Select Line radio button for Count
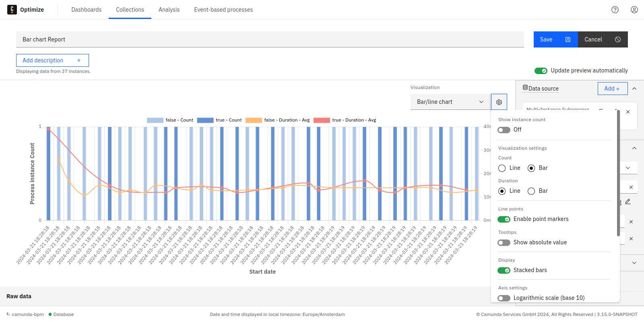The image size is (644, 322). tap(502, 168)
